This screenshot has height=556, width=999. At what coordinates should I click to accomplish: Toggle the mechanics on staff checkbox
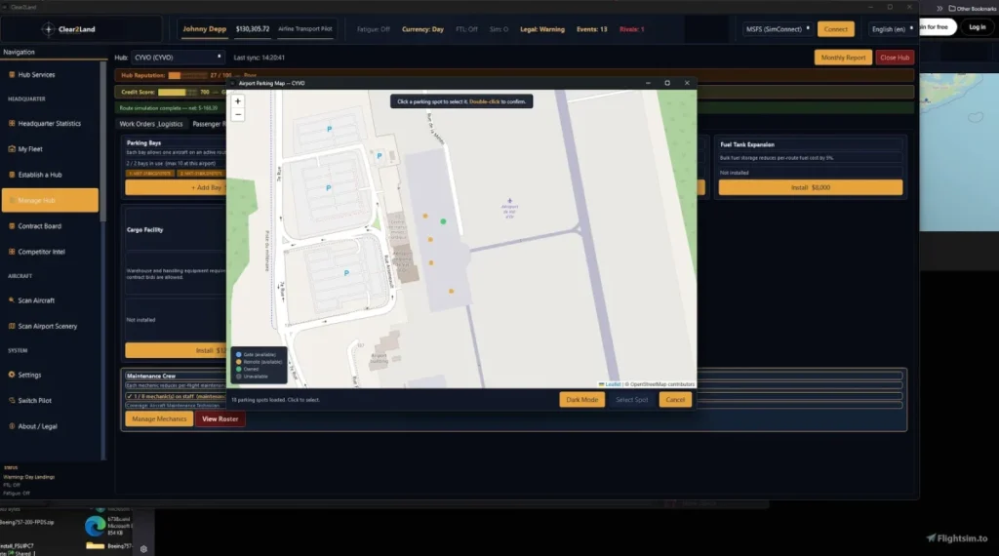click(130, 397)
